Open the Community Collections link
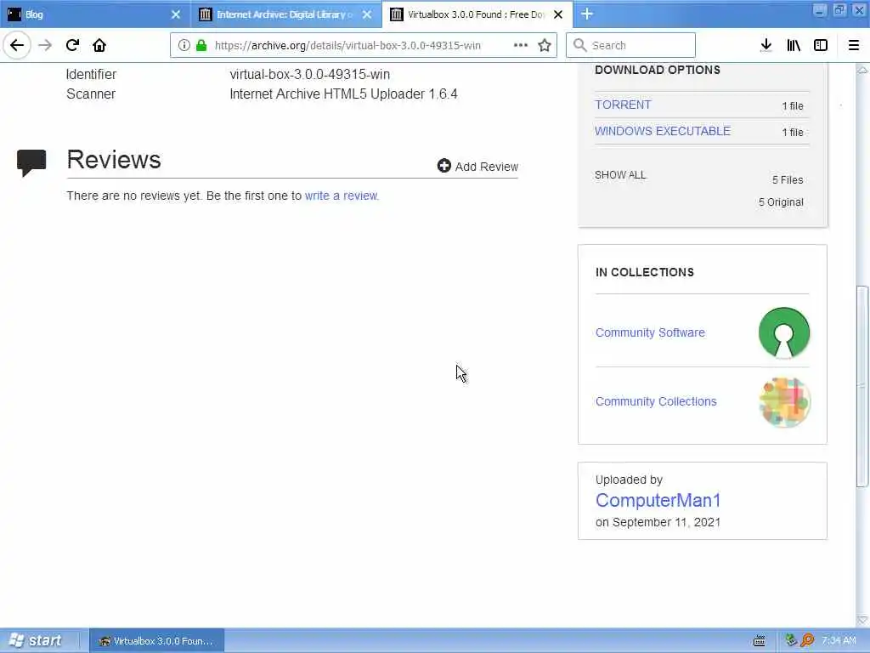The image size is (870, 653). [656, 401]
